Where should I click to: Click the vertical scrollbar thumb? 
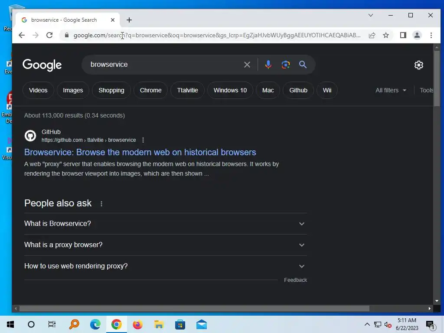click(437, 79)
